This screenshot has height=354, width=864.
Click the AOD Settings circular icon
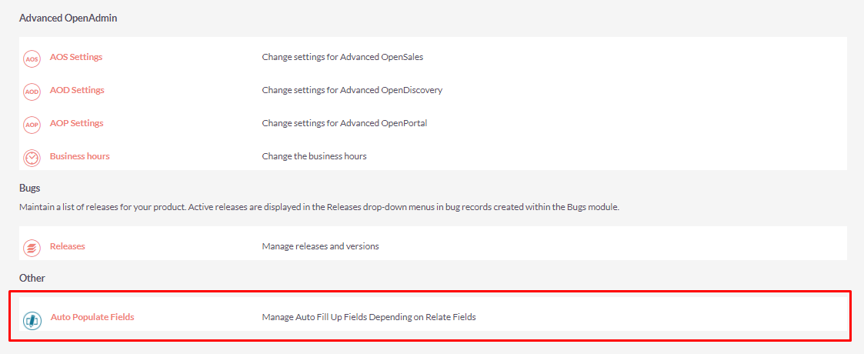click(32, 92)
